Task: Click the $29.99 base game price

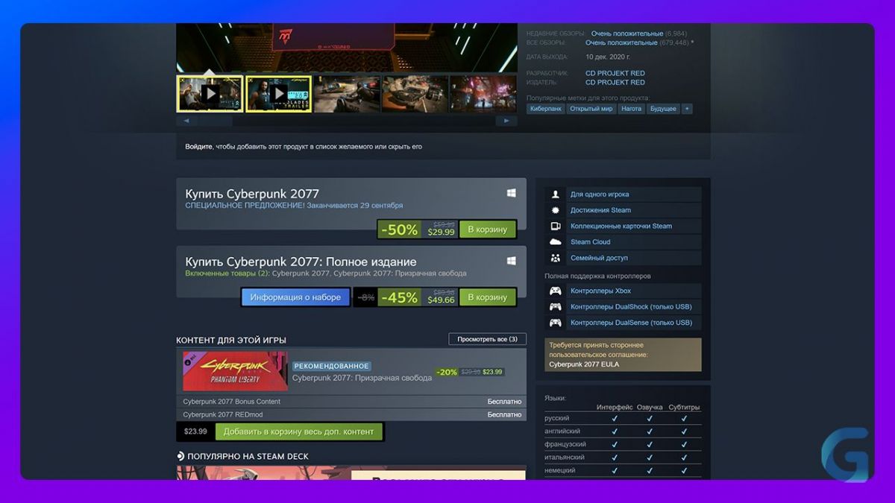Action: (441, 232)
